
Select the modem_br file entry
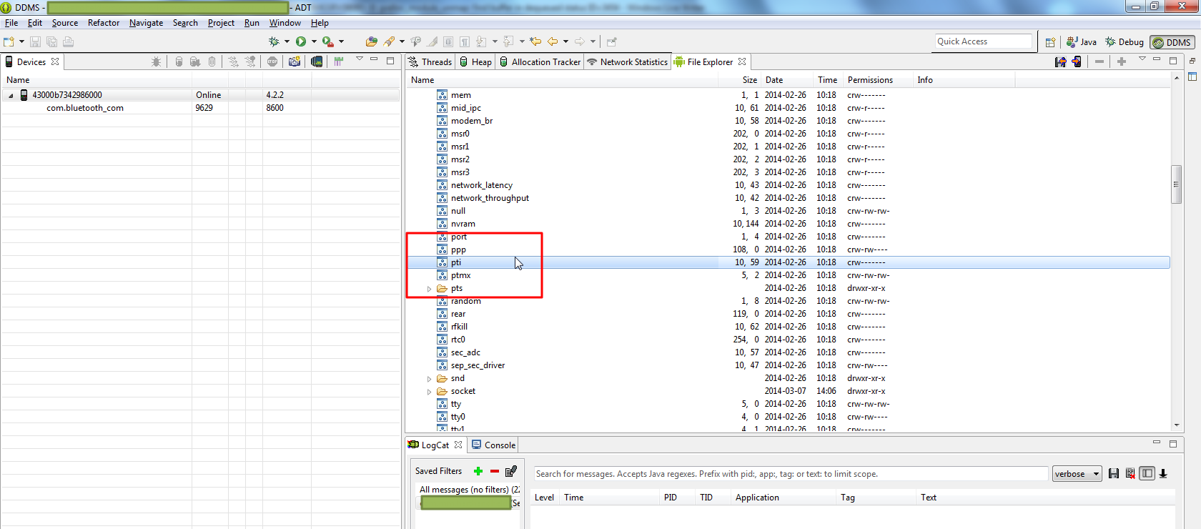coord(471,121)
